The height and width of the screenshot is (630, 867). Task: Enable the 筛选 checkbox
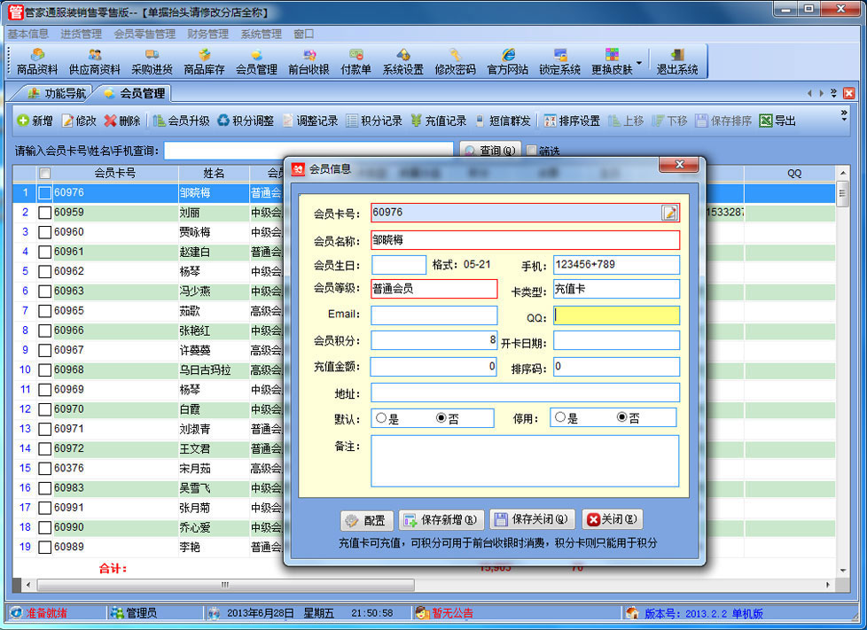click(x=531, y=151)
